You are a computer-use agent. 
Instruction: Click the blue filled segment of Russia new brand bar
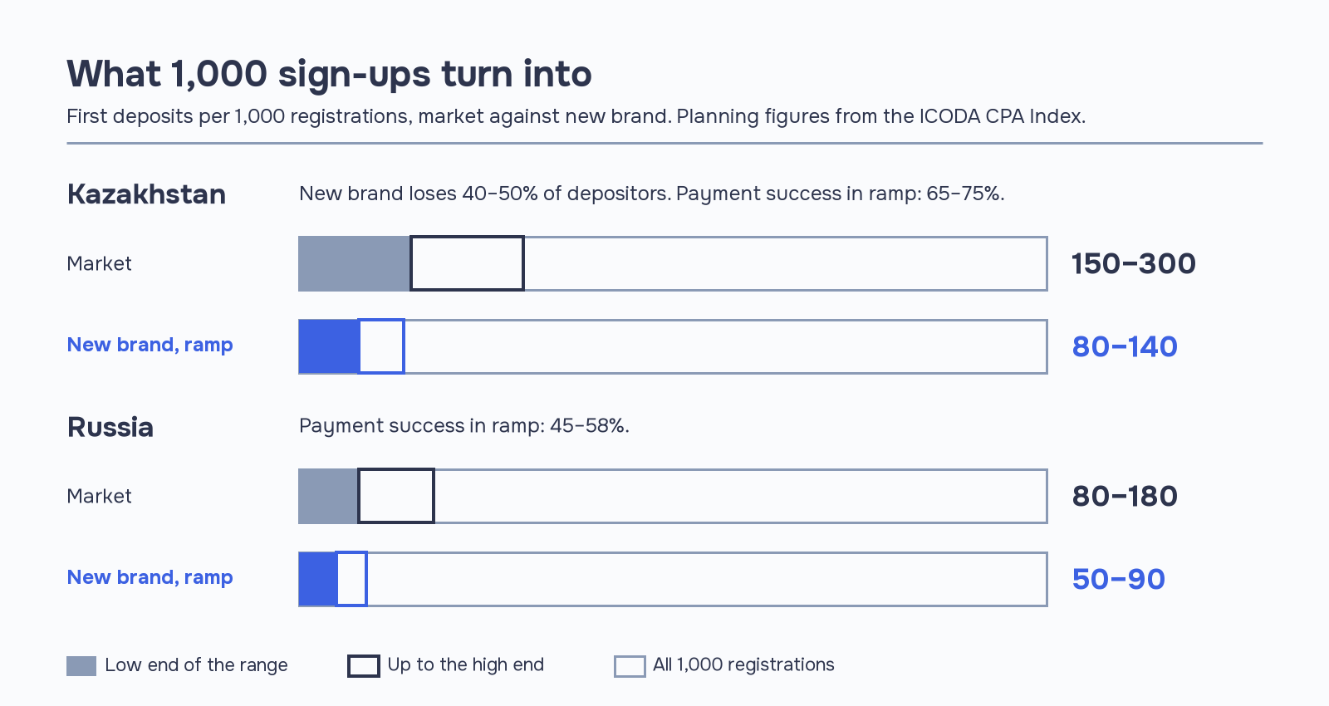point(318,579)
